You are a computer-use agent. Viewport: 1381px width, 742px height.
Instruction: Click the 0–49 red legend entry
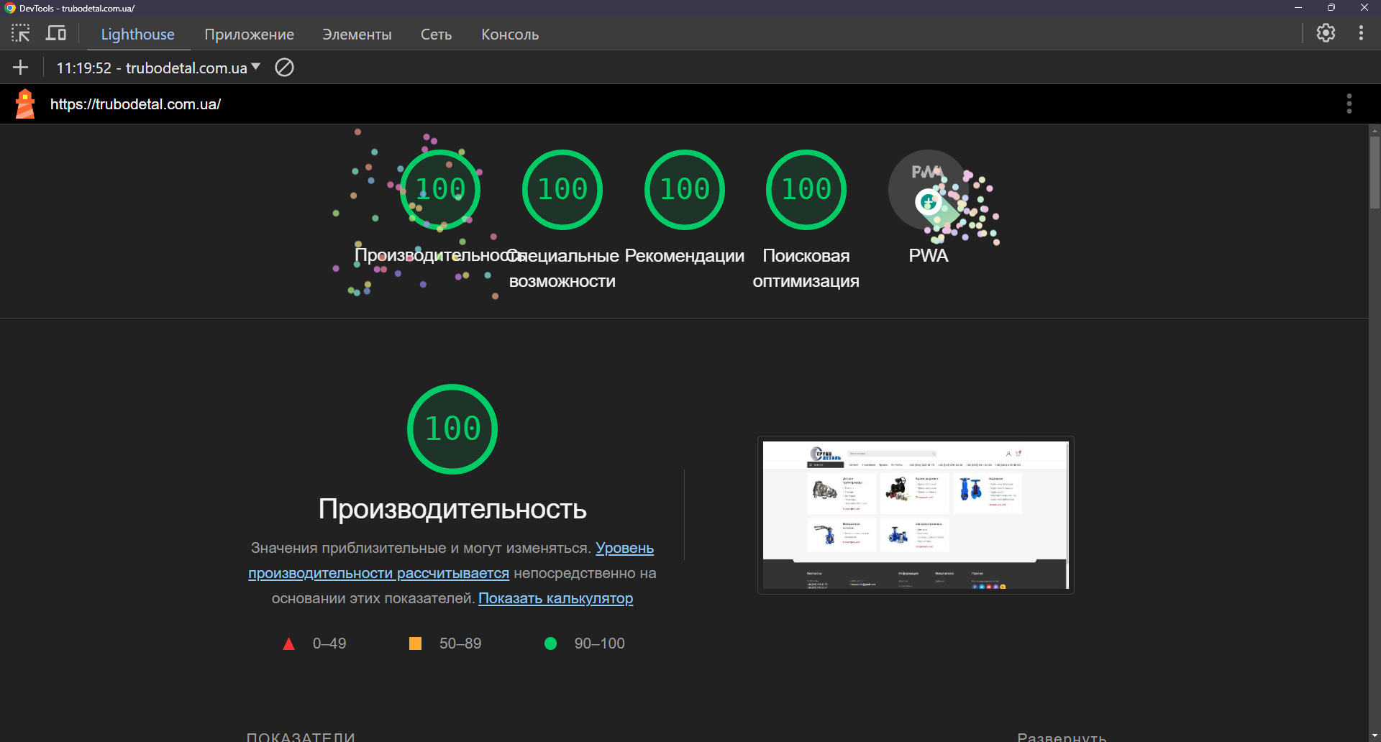point(314,643)
